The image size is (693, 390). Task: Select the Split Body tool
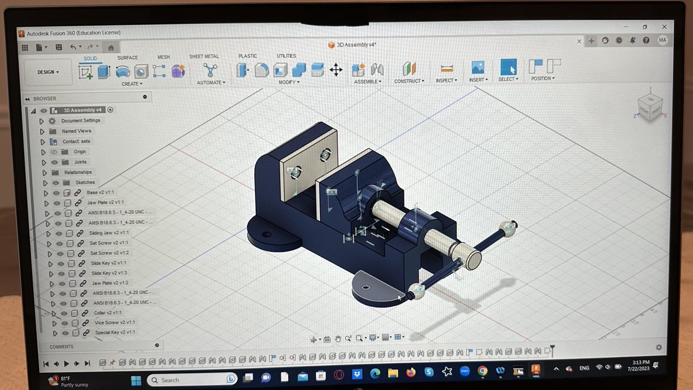click(317, 70)
